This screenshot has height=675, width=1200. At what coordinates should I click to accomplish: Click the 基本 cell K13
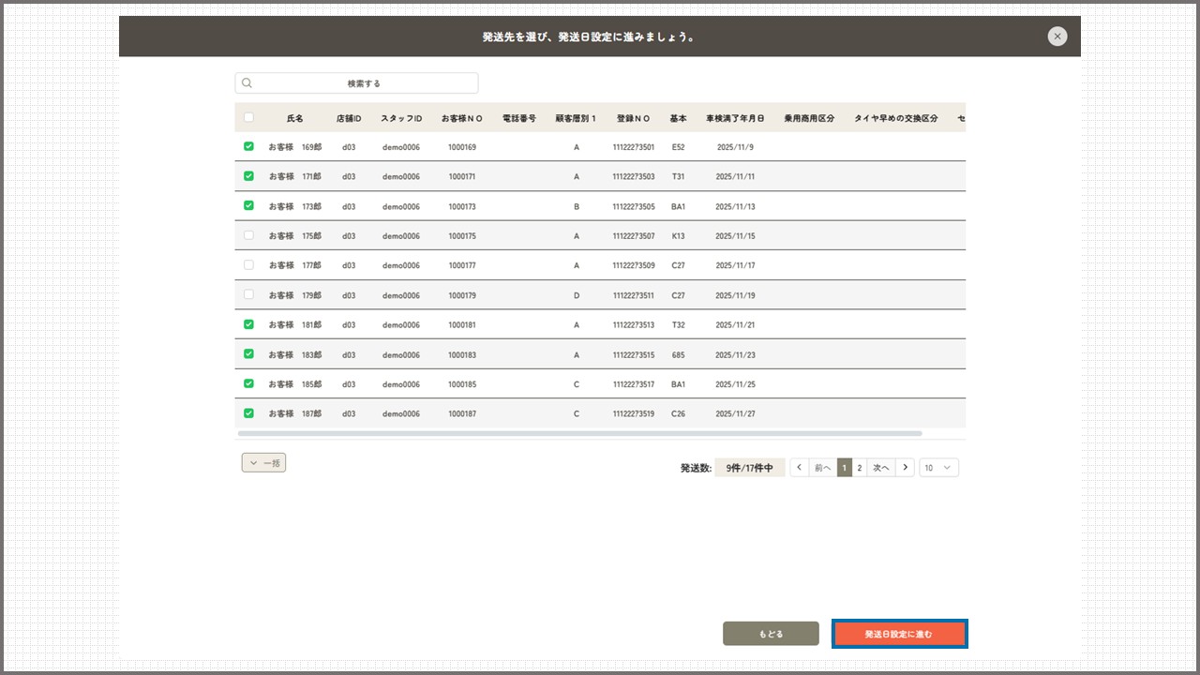(x=678, y=236)
